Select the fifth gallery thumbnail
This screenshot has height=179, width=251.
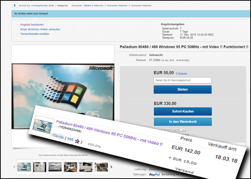point(86,167)
